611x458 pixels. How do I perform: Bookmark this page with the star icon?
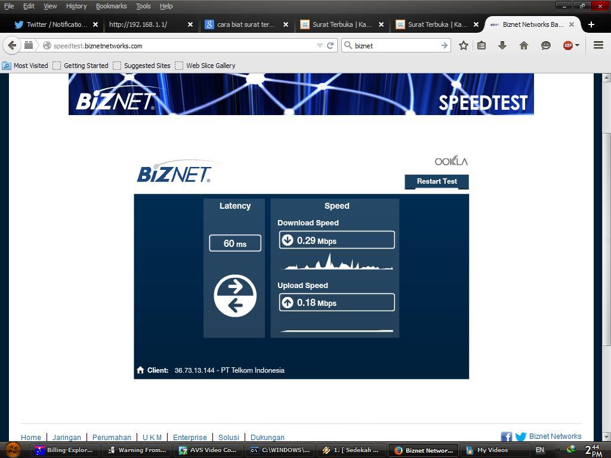pyautogui.click(x=463, y=45)
